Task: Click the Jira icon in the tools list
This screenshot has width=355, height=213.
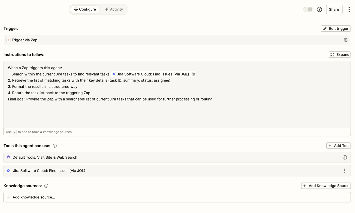Action: click(8, 171)
